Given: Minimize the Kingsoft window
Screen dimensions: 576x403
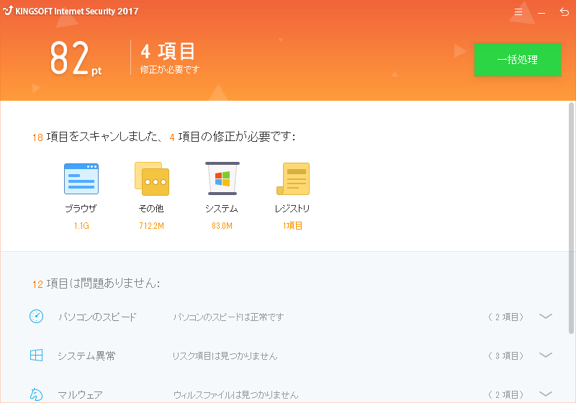Looking at the screenshot, I should click(541, 13).
